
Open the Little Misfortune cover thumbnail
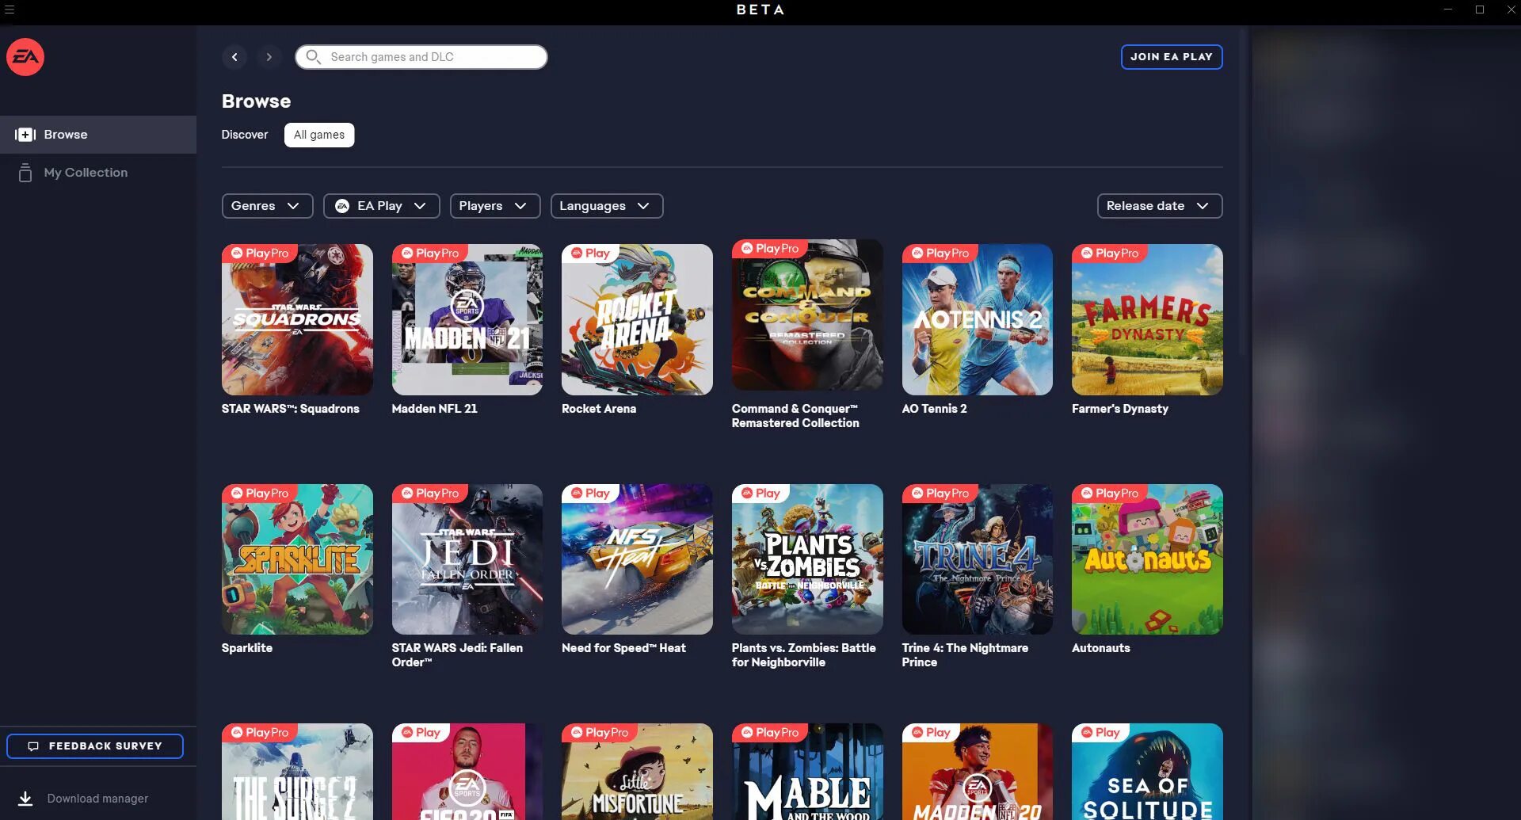pos(637,772)
